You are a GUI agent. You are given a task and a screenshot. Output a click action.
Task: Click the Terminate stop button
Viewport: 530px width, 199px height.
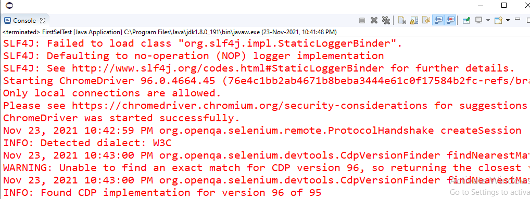362,21
